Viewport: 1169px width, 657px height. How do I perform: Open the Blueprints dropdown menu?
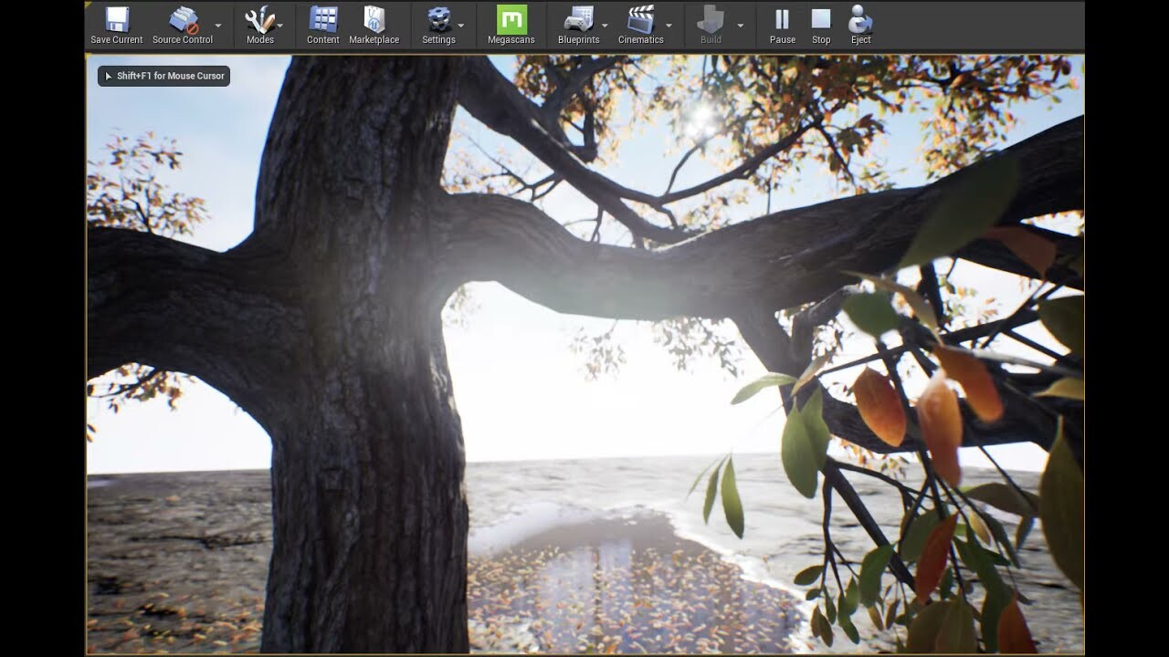click(604, 26)
